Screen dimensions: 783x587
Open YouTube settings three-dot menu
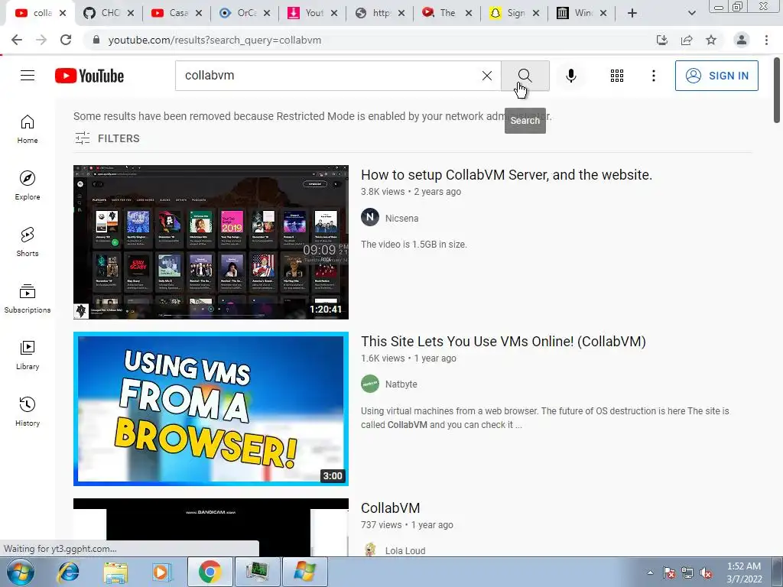653,76
